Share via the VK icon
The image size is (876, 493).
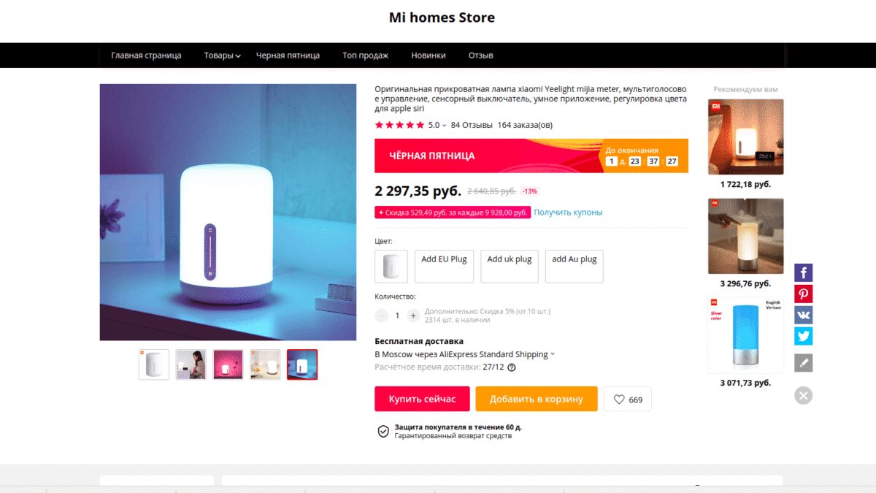click(803, 316)
